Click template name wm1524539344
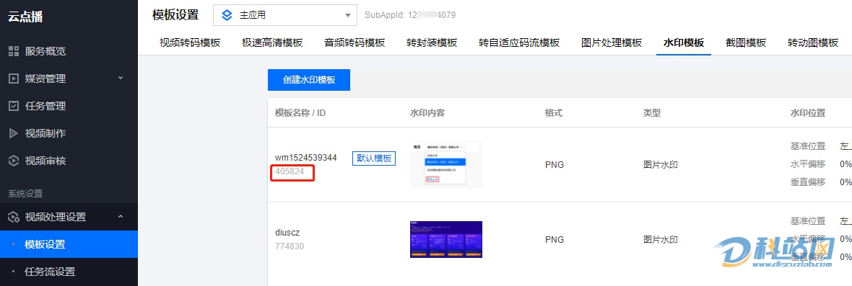Screen dimensions: 852x286 point(306,158)
